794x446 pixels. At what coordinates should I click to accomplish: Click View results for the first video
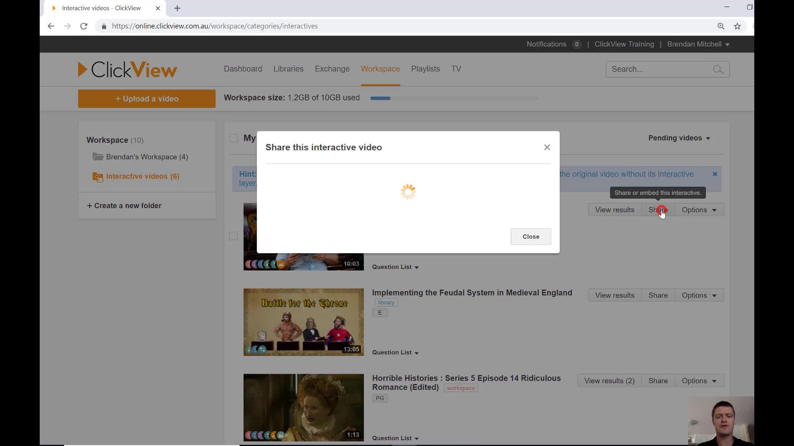point(615,210)
